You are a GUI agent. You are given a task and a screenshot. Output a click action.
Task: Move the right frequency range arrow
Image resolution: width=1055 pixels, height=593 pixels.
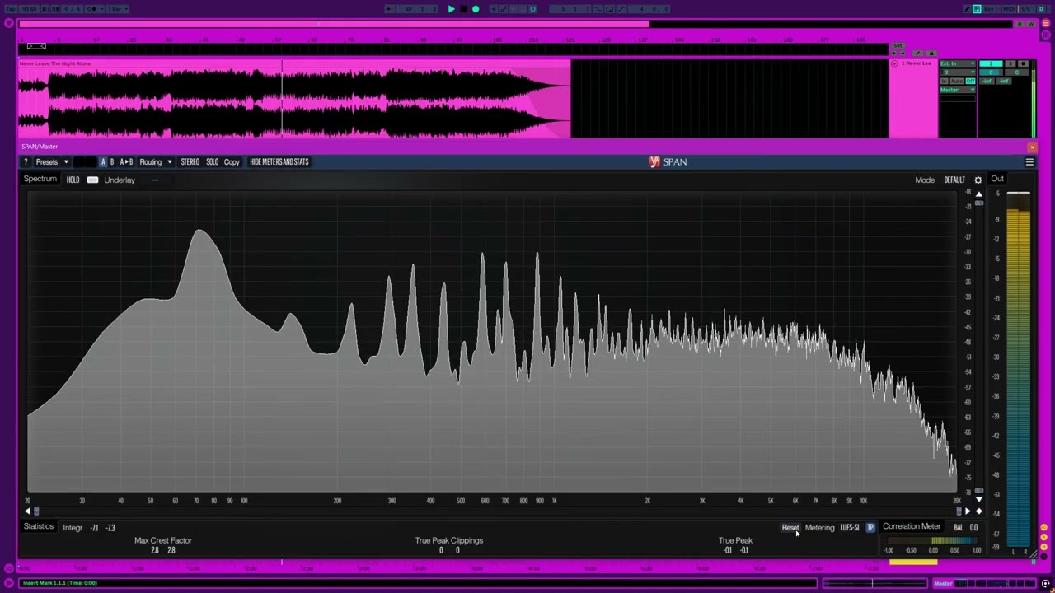click(x=968, y=511)
